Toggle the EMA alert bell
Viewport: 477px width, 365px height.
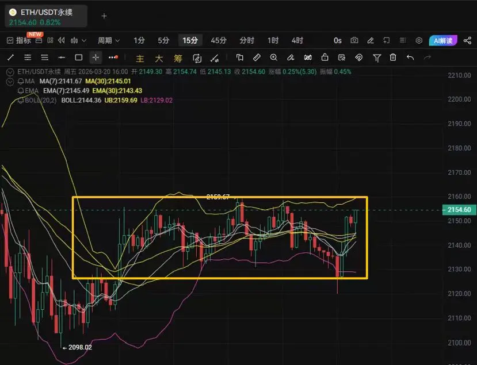coord(21,91)
